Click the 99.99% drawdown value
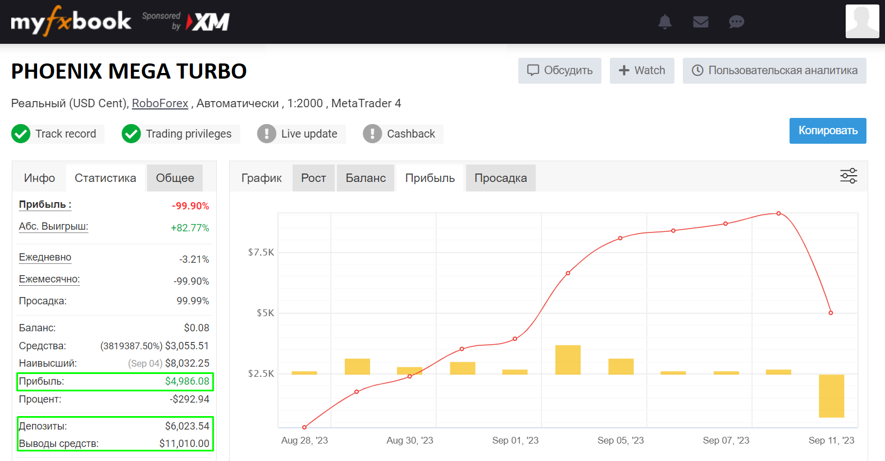Viewport: 885px width, 461px height. click(193, 301)
